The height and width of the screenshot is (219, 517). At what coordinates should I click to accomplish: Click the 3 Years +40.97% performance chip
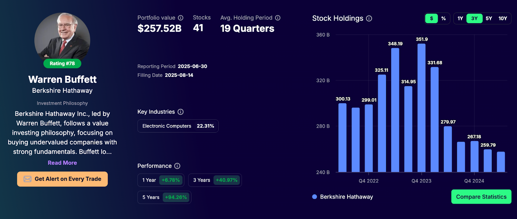pos(215,180)
